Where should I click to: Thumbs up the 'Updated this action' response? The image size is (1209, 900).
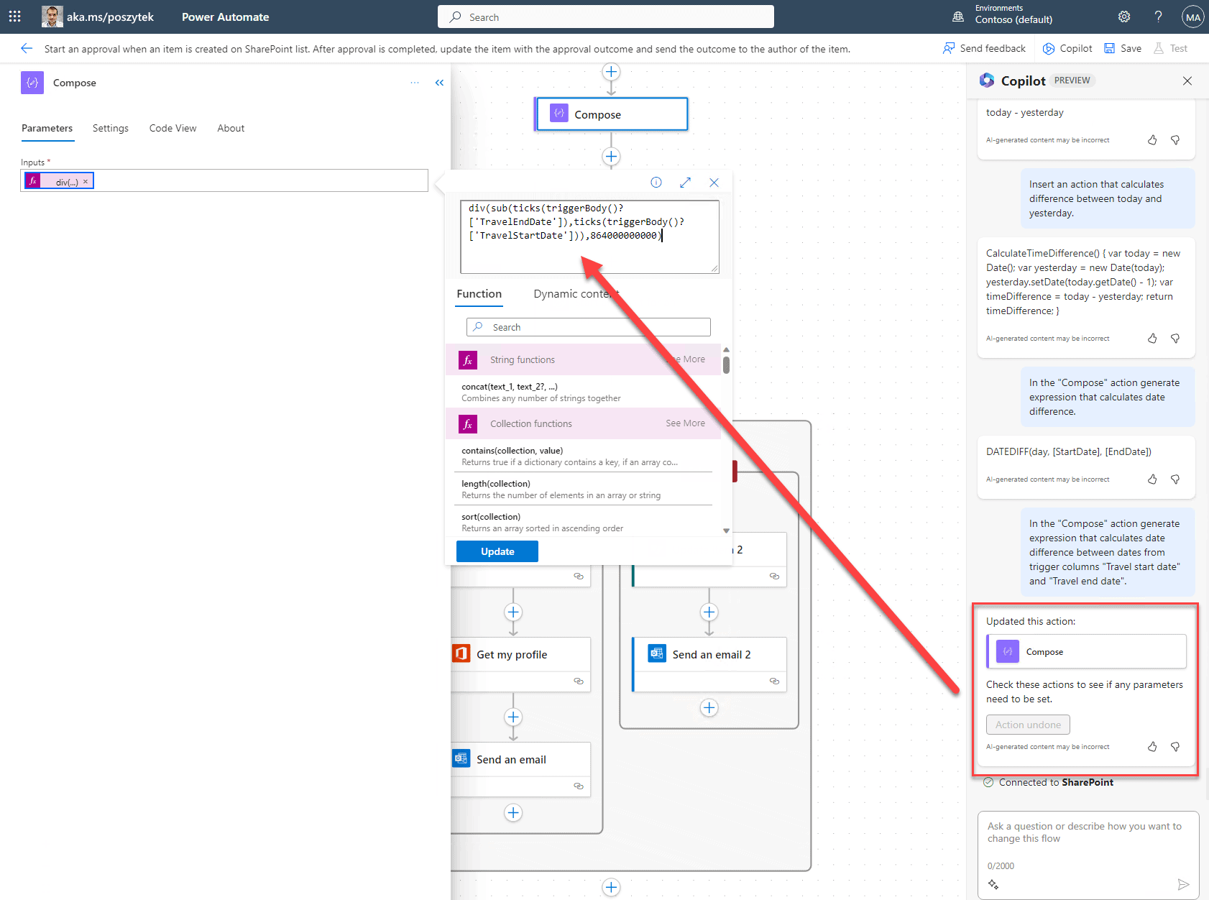point(1152,747)
